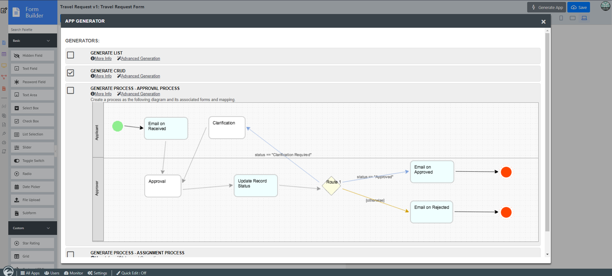The width and height of the screenshot is (612, 276).
Task: Close the App Generator dialog
Action: (x=543, y=22)
